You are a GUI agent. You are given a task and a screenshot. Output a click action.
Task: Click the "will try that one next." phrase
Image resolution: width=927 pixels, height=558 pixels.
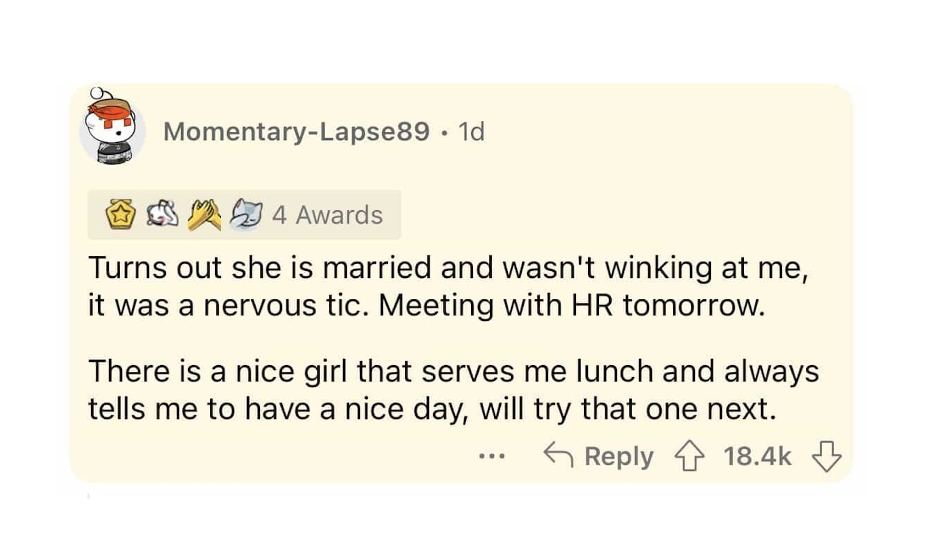tap(628, 409)
